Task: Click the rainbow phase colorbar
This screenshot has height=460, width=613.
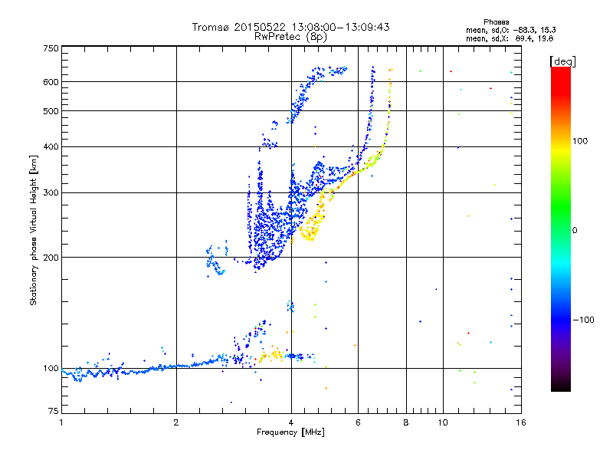Action: (x=561, y=228)
